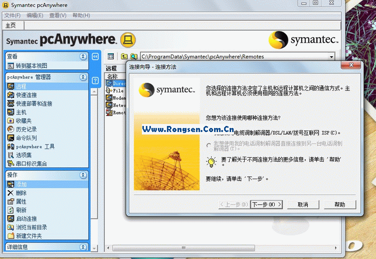Click the blue help question mark icon
The image size is (376, 259).
pos(95,80)
